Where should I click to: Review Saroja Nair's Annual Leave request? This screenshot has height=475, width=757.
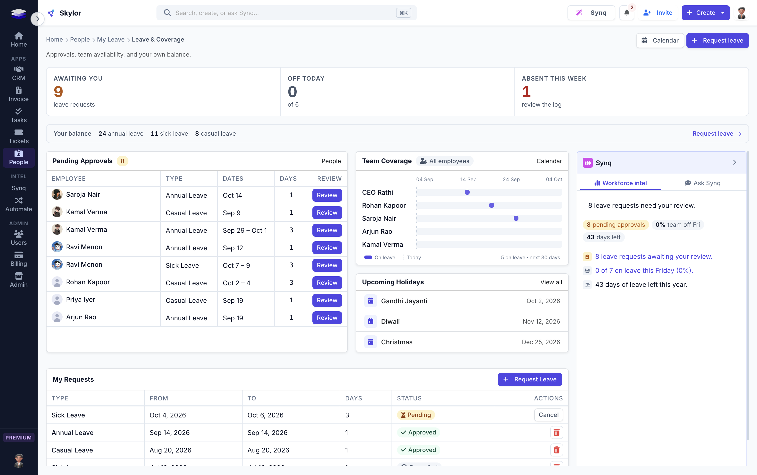(x=327, y=195)
